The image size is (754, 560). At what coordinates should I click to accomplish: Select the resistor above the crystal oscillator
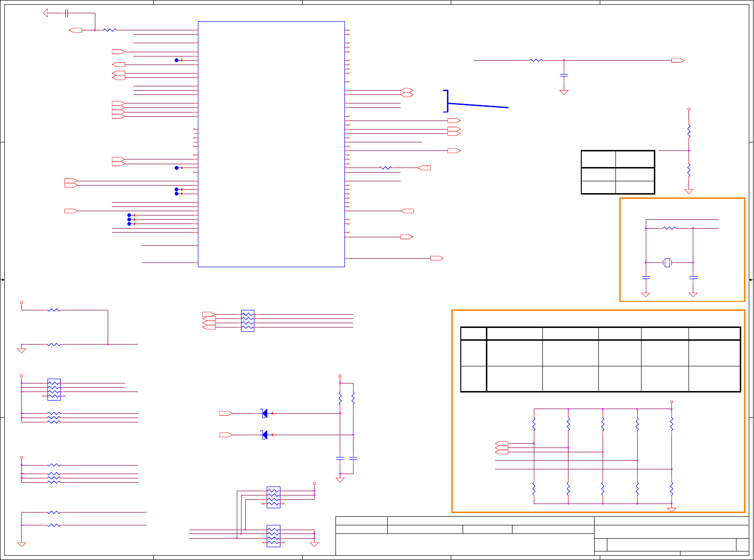click(x=670, y=228)
